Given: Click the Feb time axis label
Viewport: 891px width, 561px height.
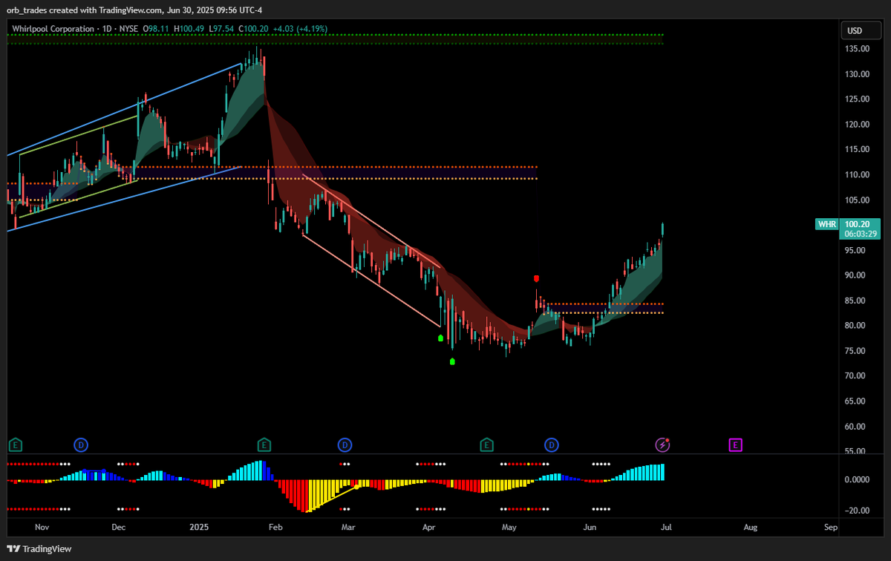Looking at the screenshot, I should (x=276, y=528).
